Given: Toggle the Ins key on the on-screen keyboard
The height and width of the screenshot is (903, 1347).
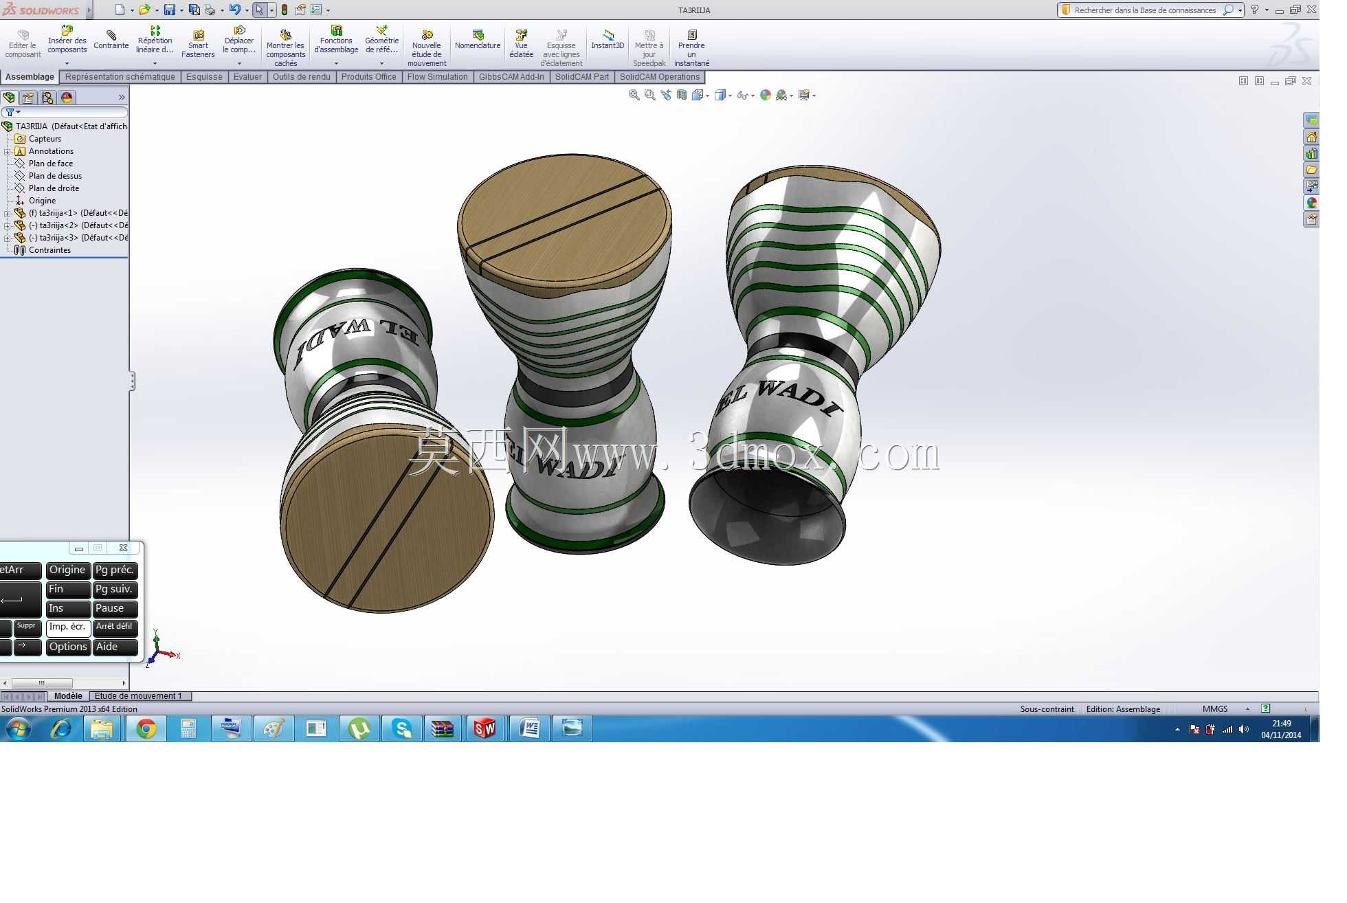Looking at the screenshot, I should click(x=68, y=609).
